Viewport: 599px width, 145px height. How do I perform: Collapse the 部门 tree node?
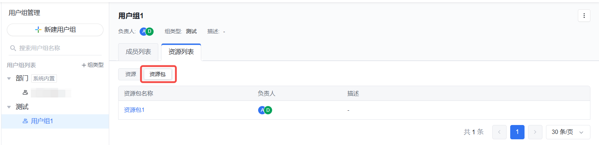click(9, 79)
